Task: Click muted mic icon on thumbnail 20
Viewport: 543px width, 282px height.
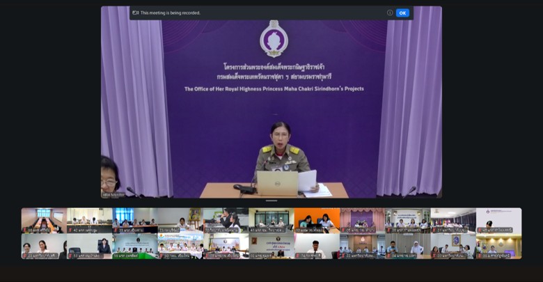Action: click(x=434, y=256)
